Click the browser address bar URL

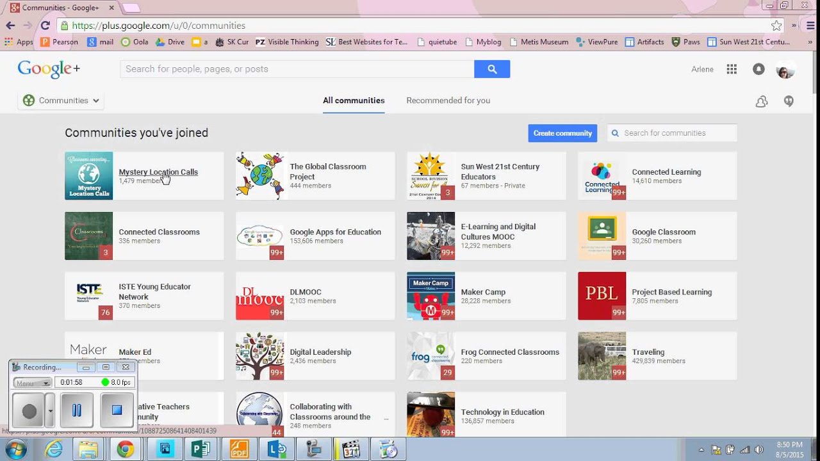[x=159, y=26]
